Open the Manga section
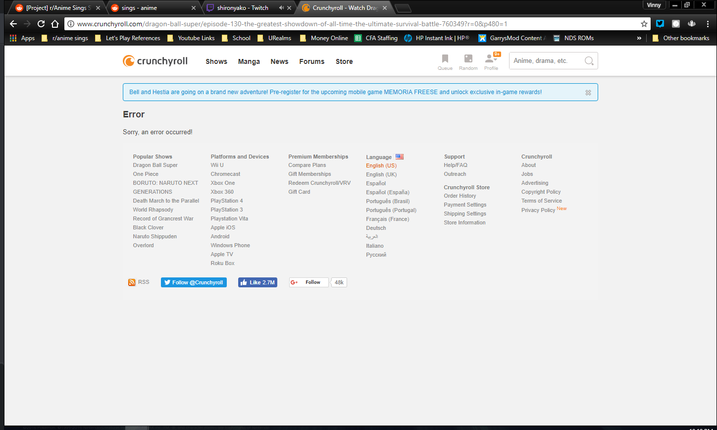717x430 pixels. (x=249, y=61)
